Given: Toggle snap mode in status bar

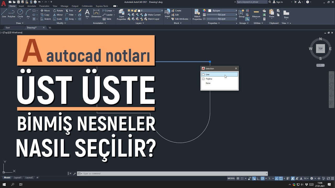Looking at the screenshot, I should click(x=242, y=178).
